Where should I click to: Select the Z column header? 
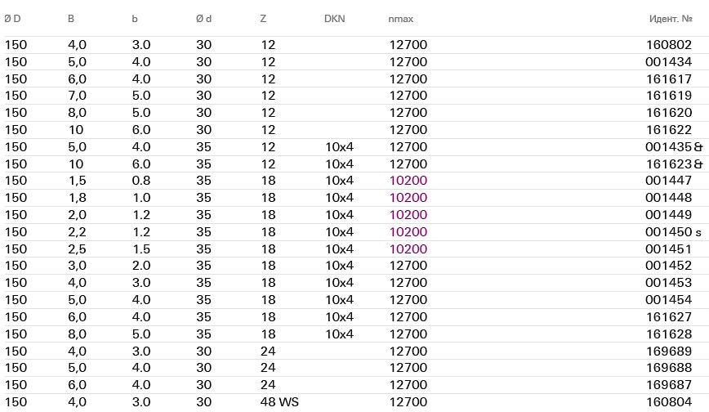tap(263, 19)
